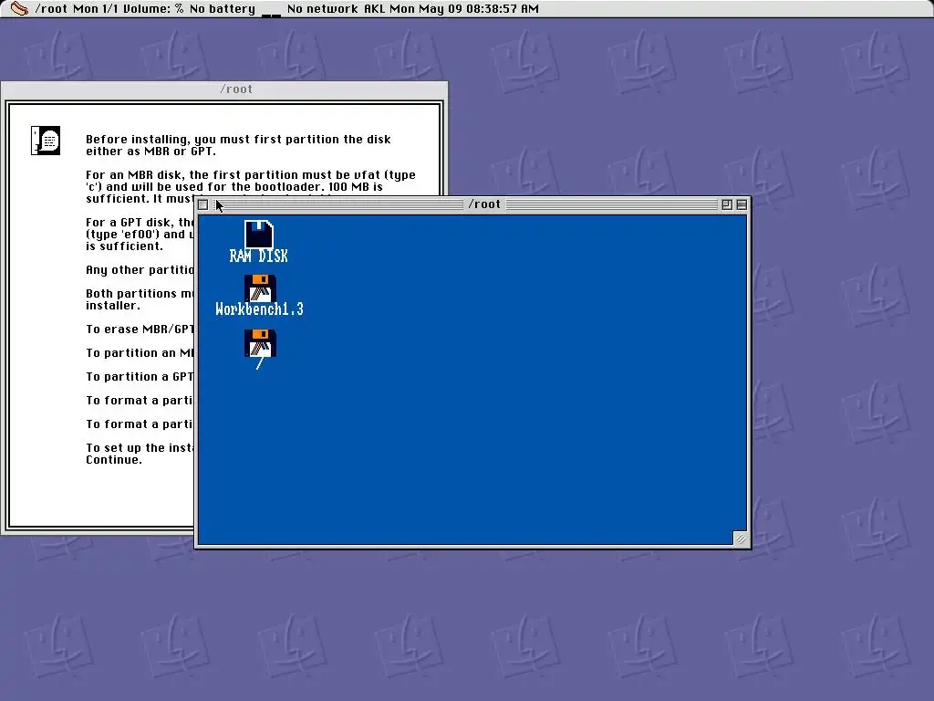Screen dimensions: 934x701
Task: Select the Workbench1.3 disk icon
Action: point(260,288)
